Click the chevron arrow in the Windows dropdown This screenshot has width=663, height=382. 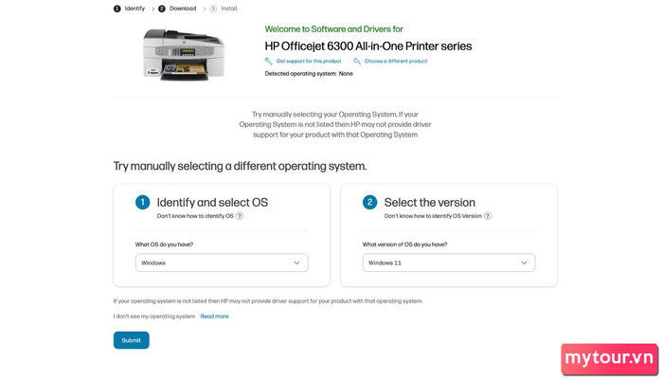[x=296, y=263]
